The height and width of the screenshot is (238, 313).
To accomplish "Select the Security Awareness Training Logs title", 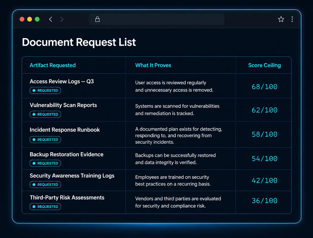I will pos(72,176).
